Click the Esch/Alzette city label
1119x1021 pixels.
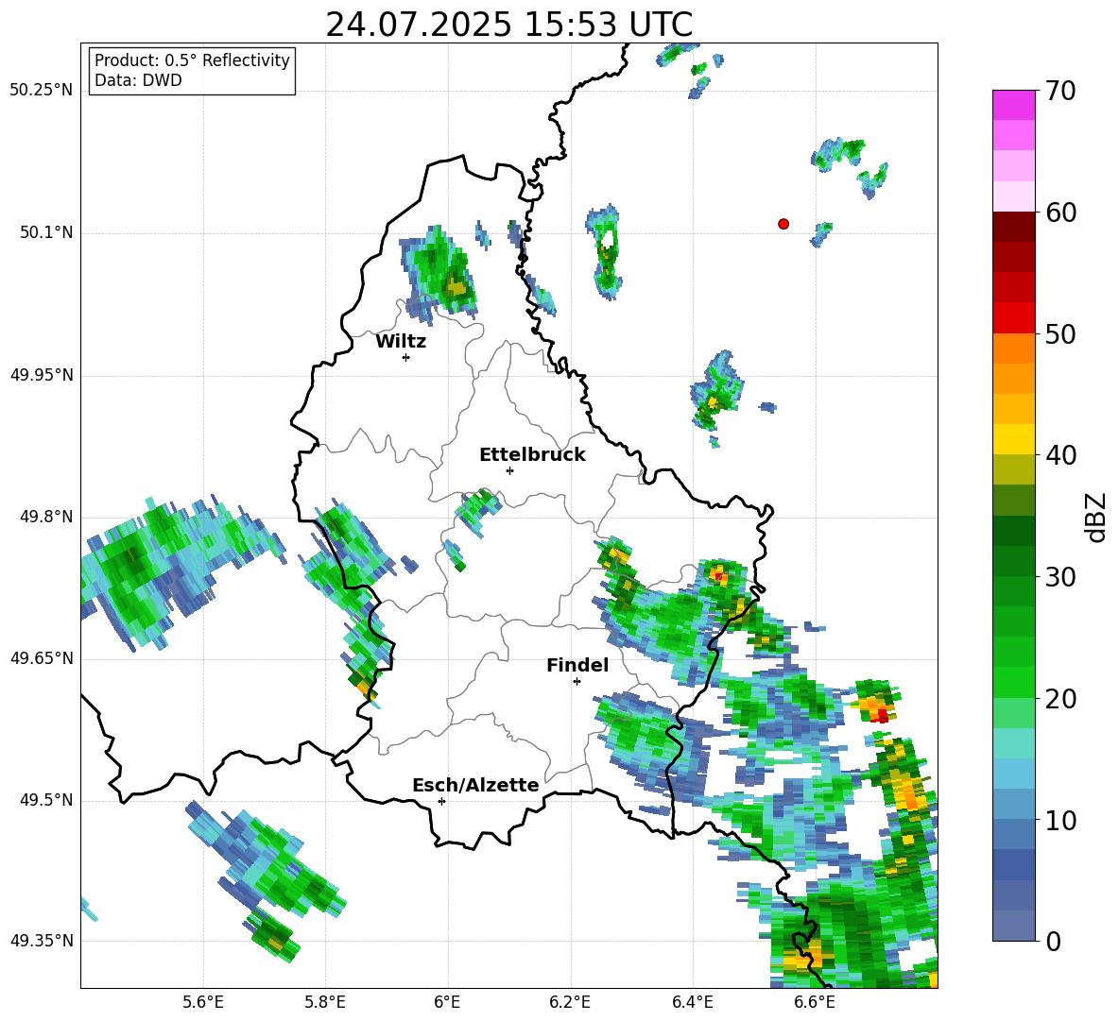(475, 786)
